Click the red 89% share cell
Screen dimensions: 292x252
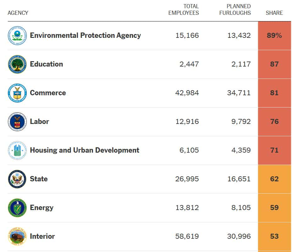[x=274, y=36]
